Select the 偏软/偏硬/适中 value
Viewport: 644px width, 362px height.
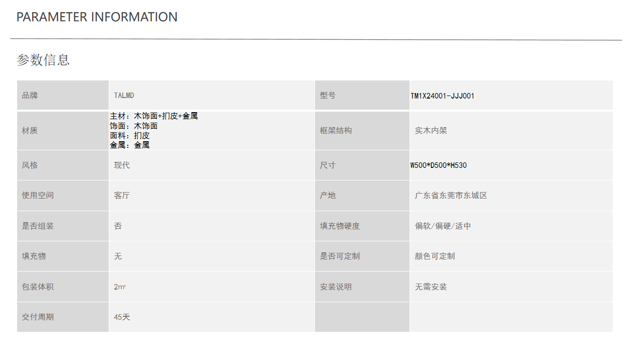443,226
